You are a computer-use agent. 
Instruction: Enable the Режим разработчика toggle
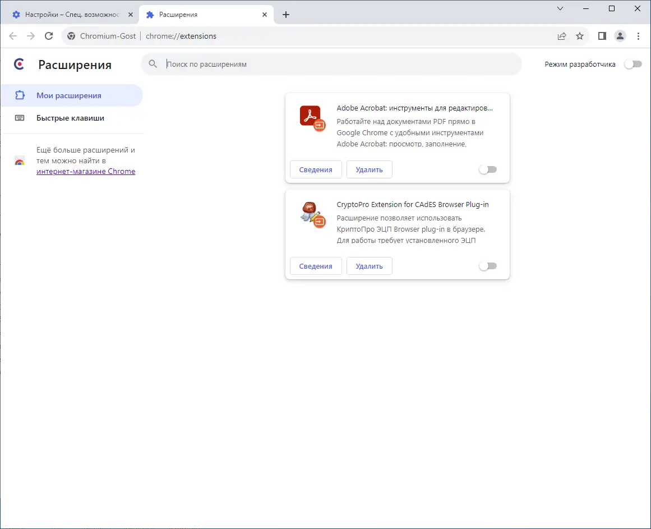click(x=633, y=64)
